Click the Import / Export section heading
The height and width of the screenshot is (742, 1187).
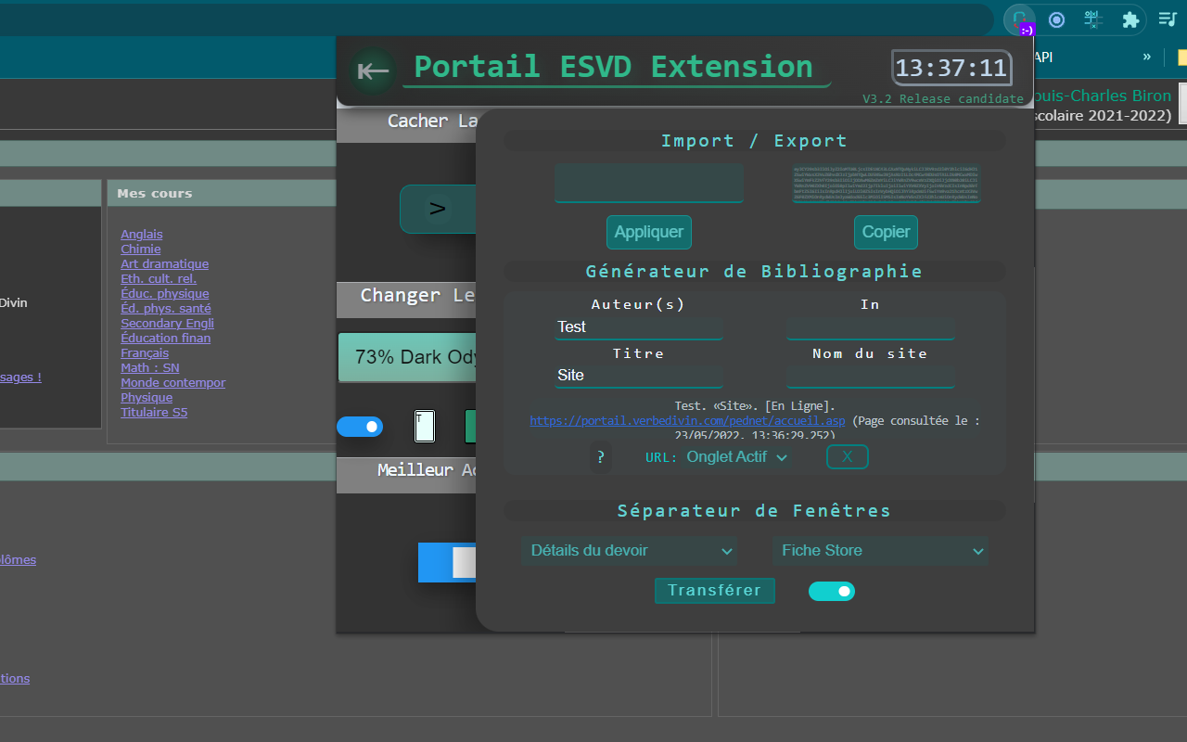754,141
